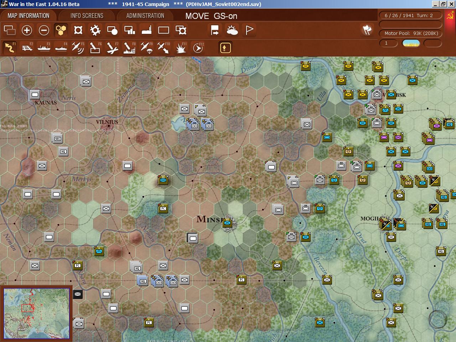The image size is (456, 342).
Task: Click the minimap overview thumbnail
Action: tap(36, 313)
